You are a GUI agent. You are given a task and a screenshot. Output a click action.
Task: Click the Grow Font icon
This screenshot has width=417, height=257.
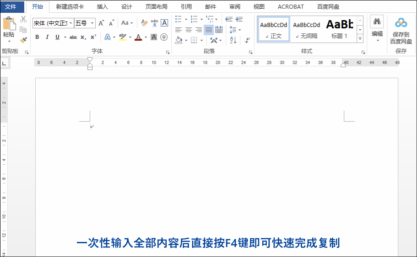(101, 23)
